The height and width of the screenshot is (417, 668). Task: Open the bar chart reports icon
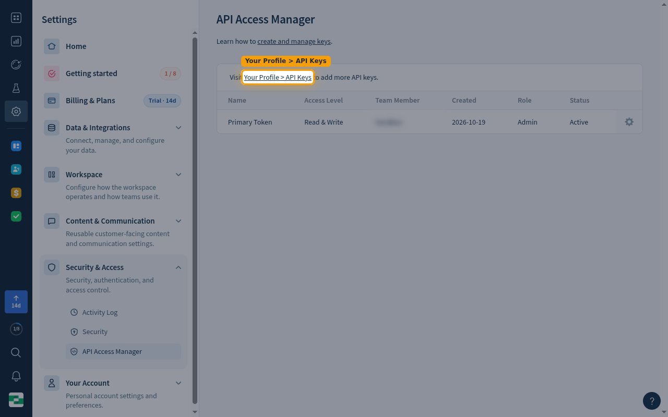coord(16,41)
